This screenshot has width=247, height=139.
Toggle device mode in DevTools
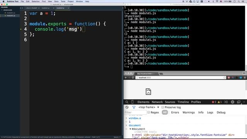pos(132,102)
